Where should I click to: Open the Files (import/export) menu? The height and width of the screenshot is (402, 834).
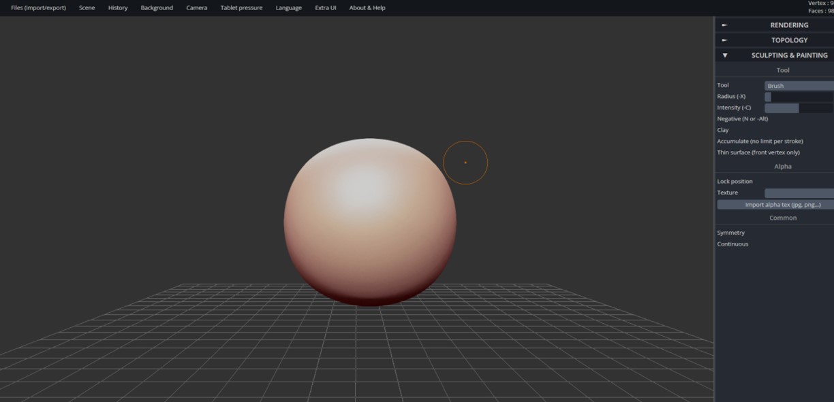click(38, 7)
